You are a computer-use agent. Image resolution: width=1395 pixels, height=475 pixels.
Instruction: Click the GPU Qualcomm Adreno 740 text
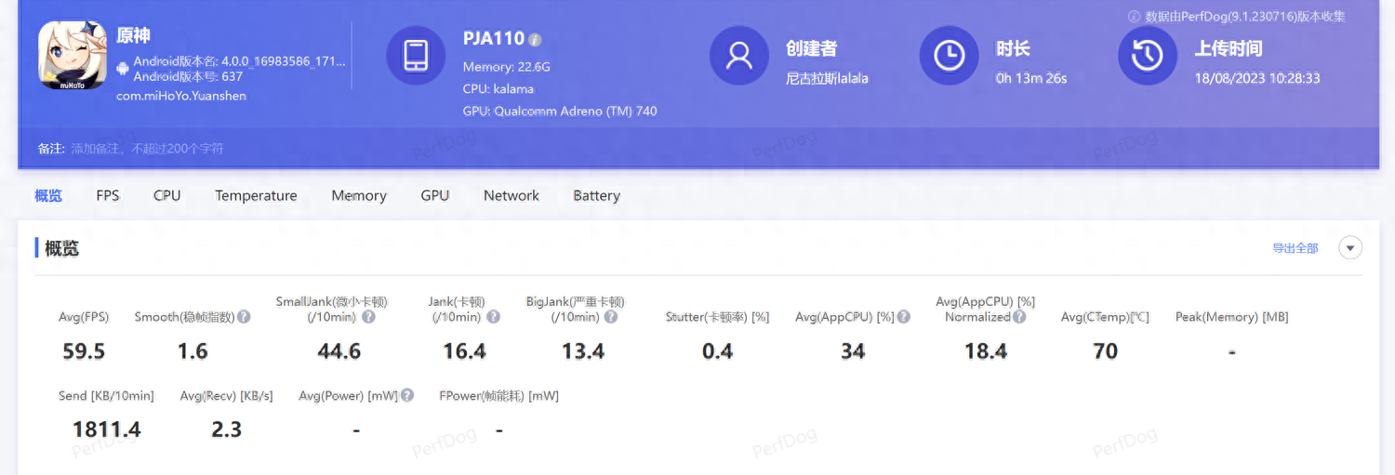tap(560, 111)
